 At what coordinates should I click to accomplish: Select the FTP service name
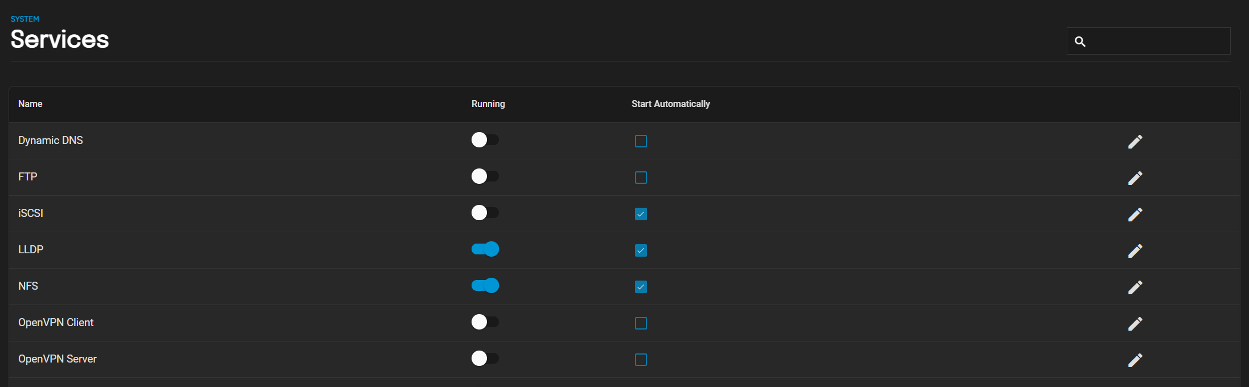[28, 176]
